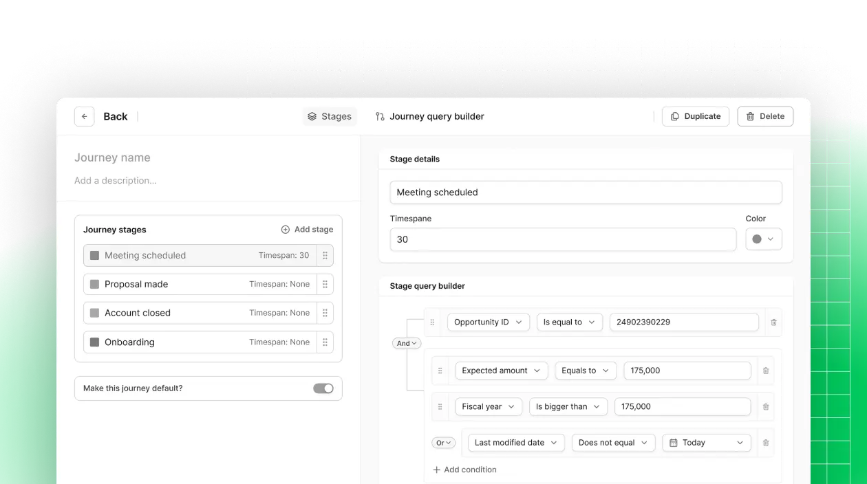
Task: Click the stage name field Meeting scheduled
Action: pos(586,192)
